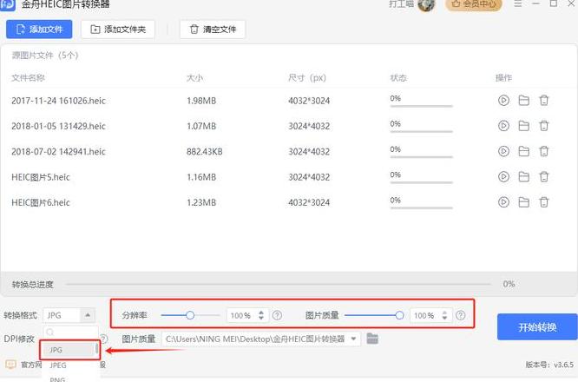Open the 会员中心 membership center
This screenshot has width=578, height=382.
[x=474, y=4]
